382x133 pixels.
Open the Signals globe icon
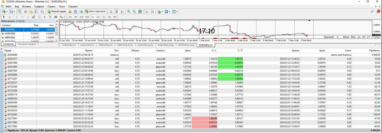click(81, 12)
